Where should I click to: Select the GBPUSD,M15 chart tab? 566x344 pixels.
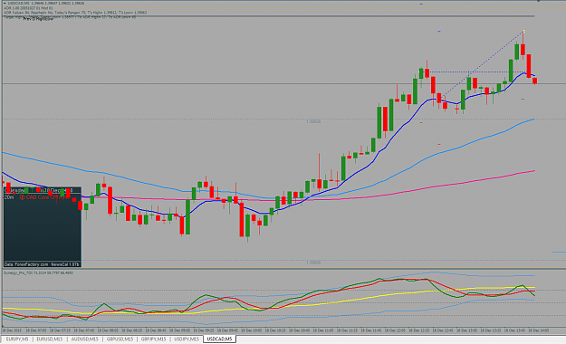click(x=120, y=339)
